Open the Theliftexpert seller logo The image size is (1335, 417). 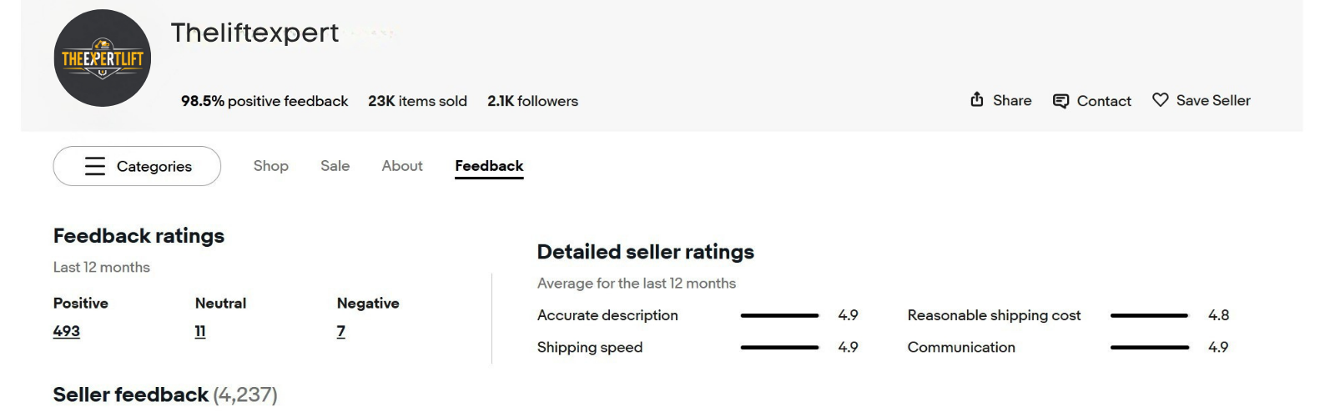tap(103, 58)
